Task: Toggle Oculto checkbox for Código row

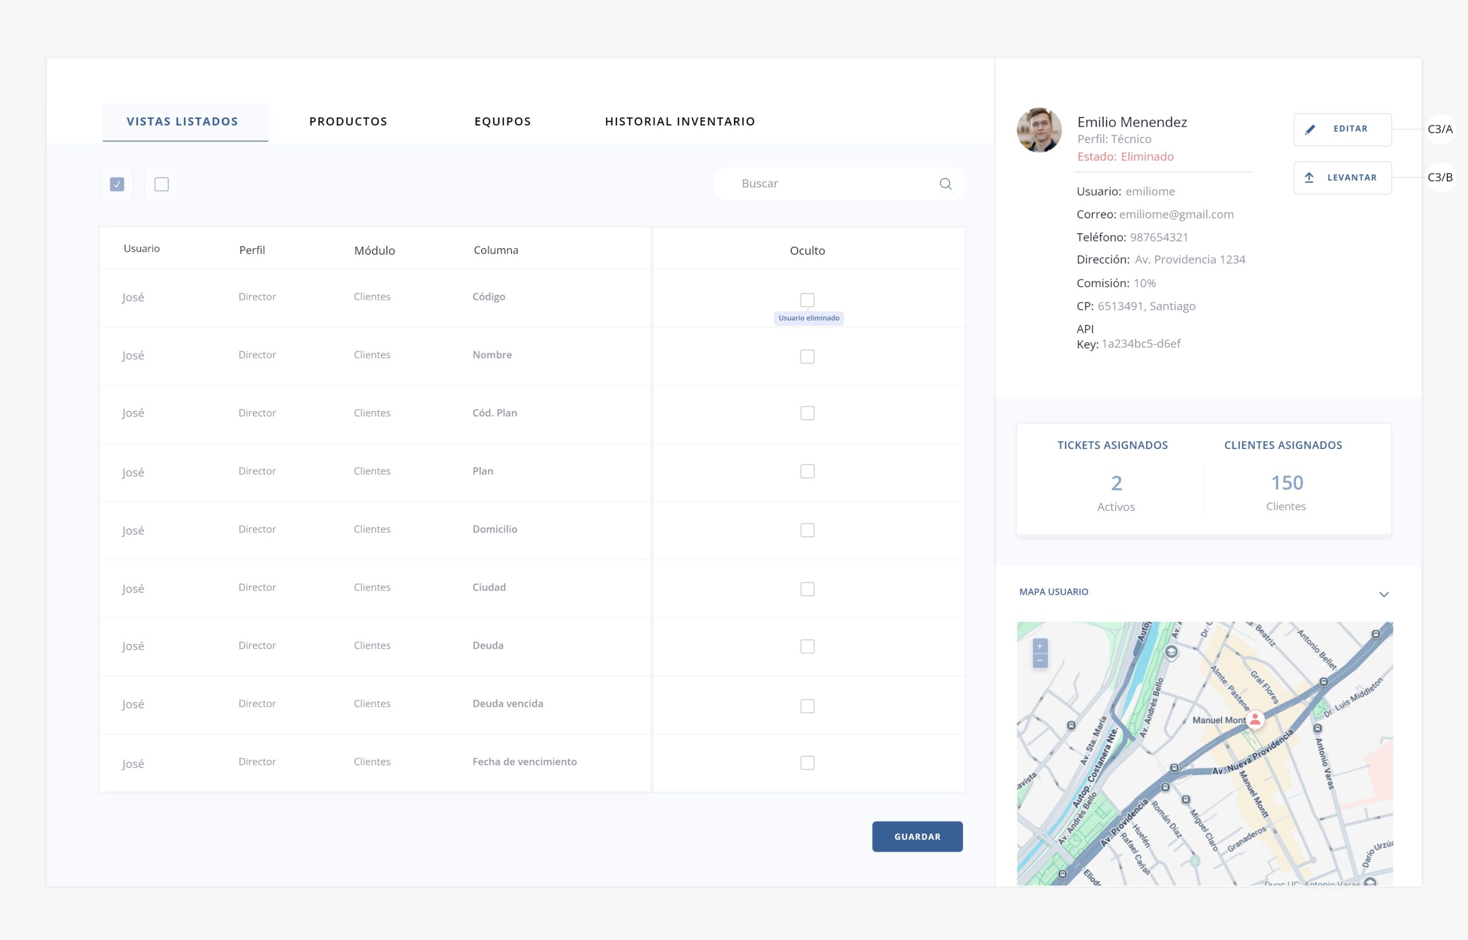Action: click(x=807, y=300)
